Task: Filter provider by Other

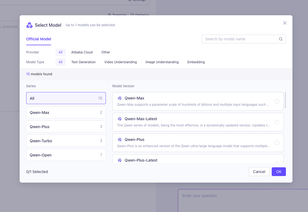Action: (x=106, y=52)
